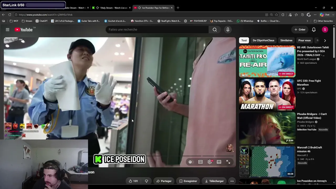Open Stream bookmarks folder
Screen dimensions: 336x189
point(27,21)
